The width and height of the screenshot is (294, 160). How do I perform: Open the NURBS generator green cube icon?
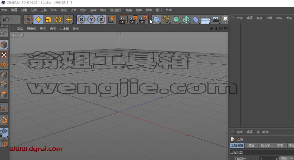[x=176, y=19]
